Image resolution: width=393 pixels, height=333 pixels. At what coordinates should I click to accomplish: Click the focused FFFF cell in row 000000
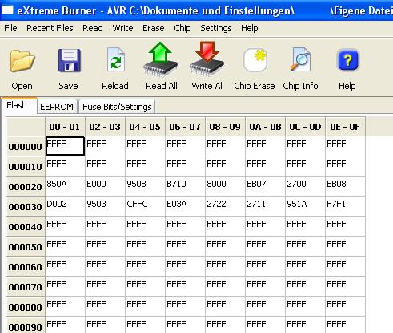coord(65,146)
